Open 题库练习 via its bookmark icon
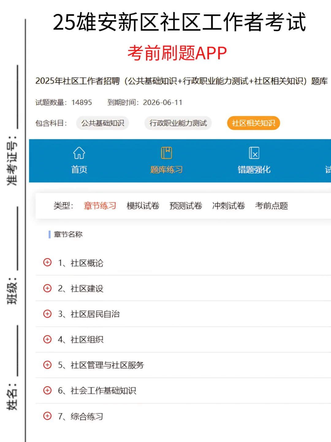Screen dimensions: 331x442 166,153
